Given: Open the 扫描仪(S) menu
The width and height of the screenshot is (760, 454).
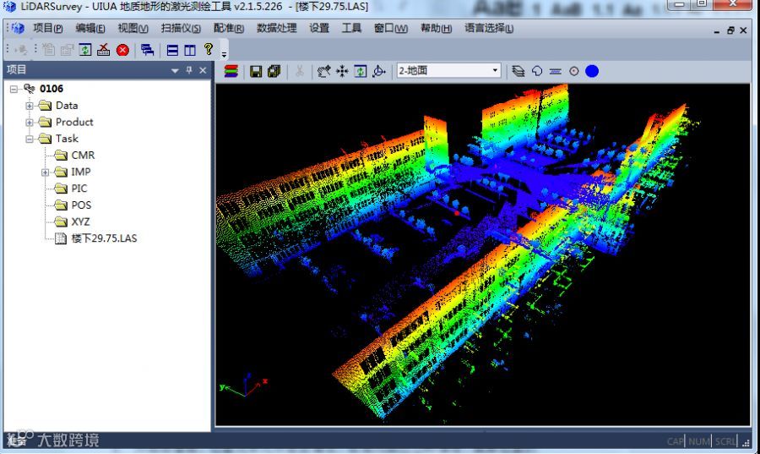Looking at the screenshot, I should pyautogui.click(x=181, y=28).
